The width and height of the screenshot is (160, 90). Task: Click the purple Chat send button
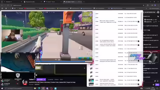157,84
